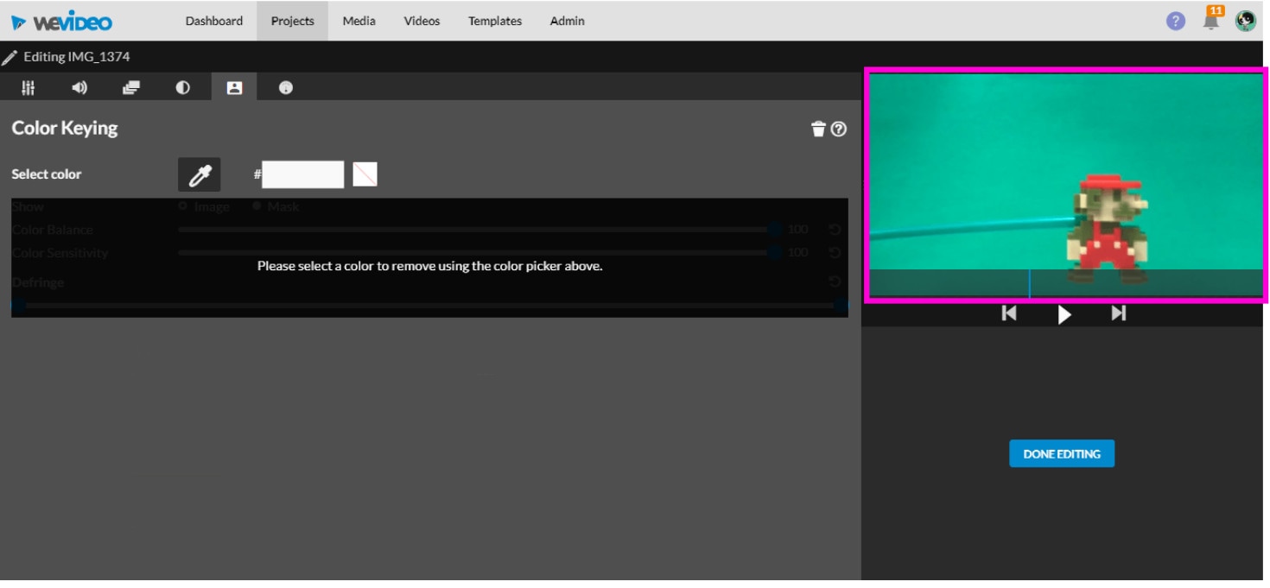Click the Color Sensitivity slider handle

[x=775, y=253]
